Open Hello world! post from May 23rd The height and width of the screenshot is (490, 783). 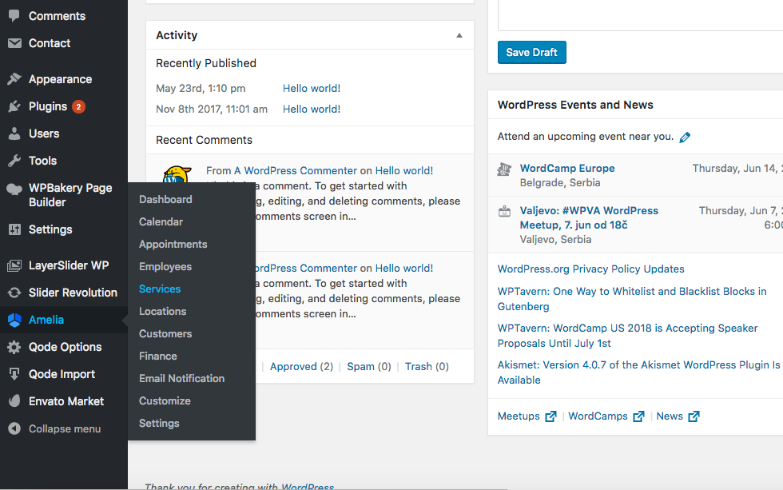pos(312,89)
